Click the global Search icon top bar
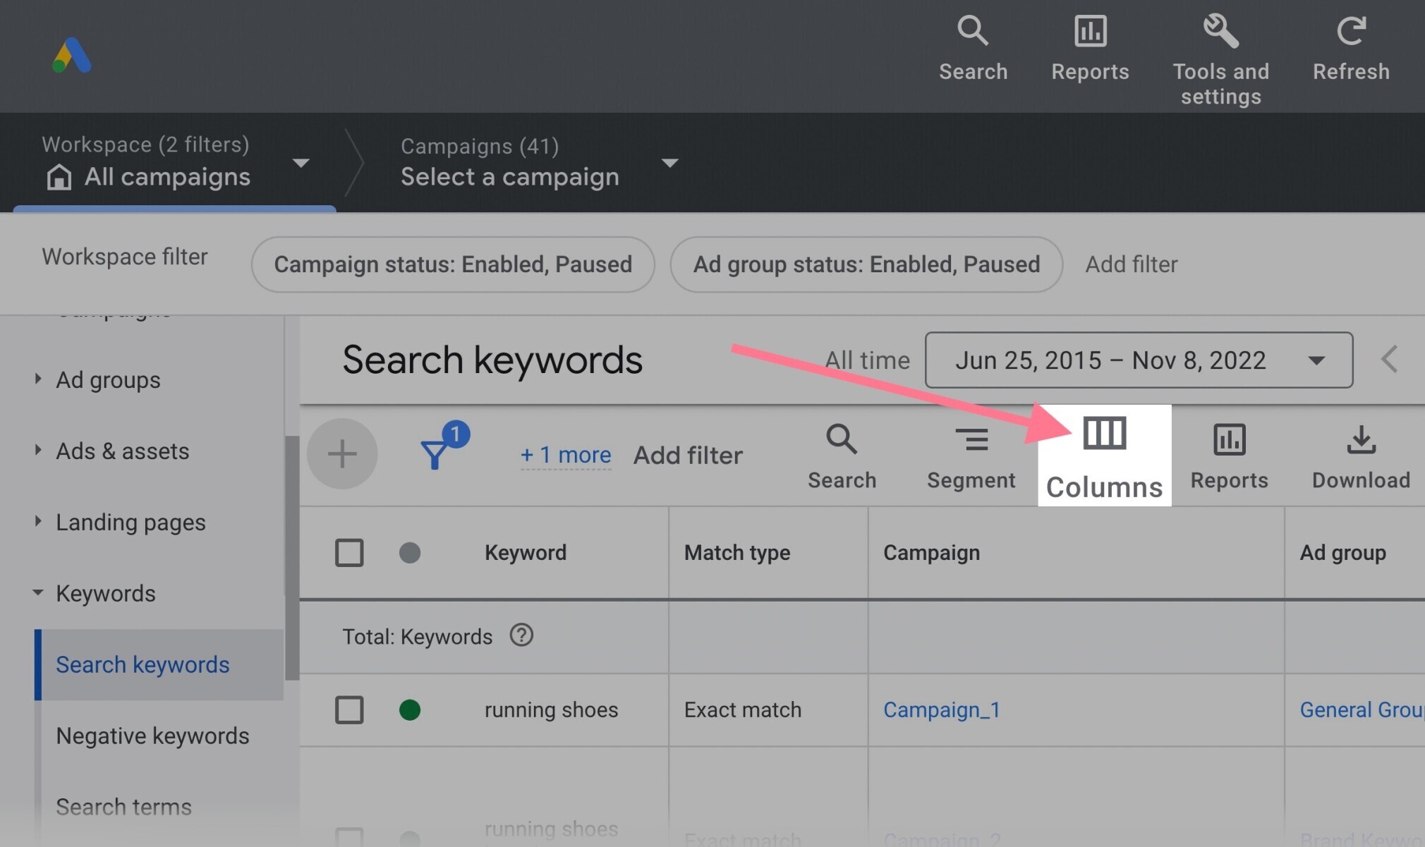This screenshot has height=847, width=1425. click(x=971, y=29)
